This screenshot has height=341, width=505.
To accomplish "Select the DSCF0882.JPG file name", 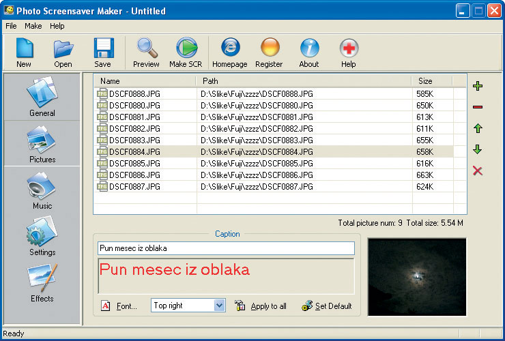I will [134, 128].
